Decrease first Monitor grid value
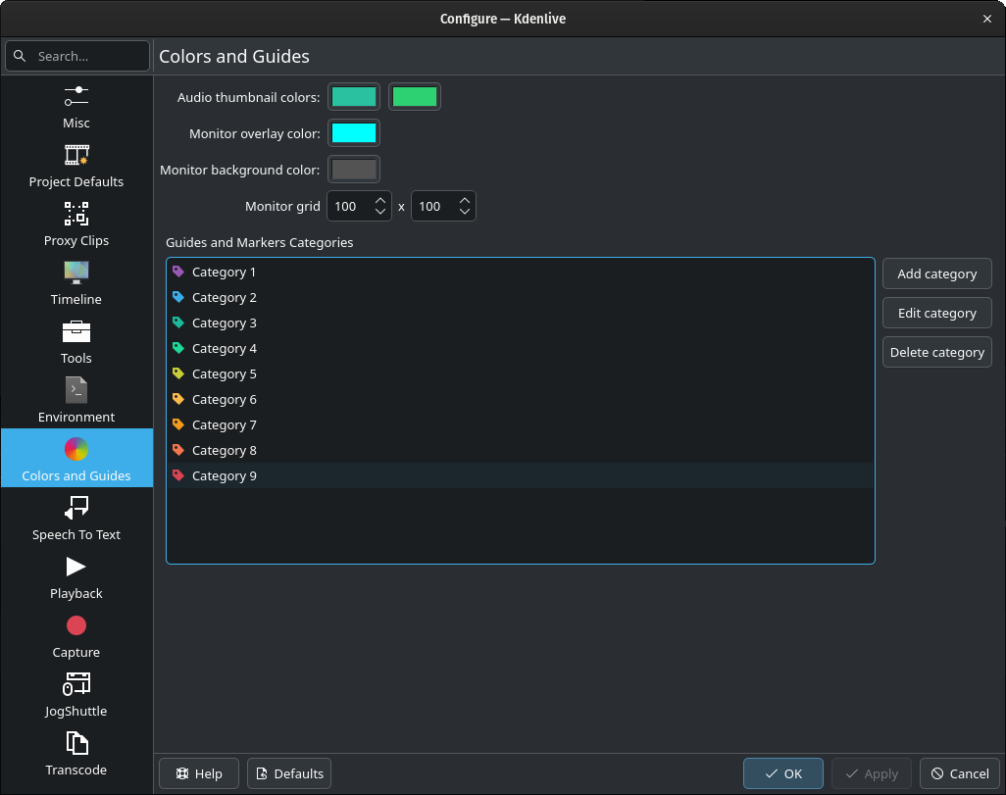 [x=379, y=212]
